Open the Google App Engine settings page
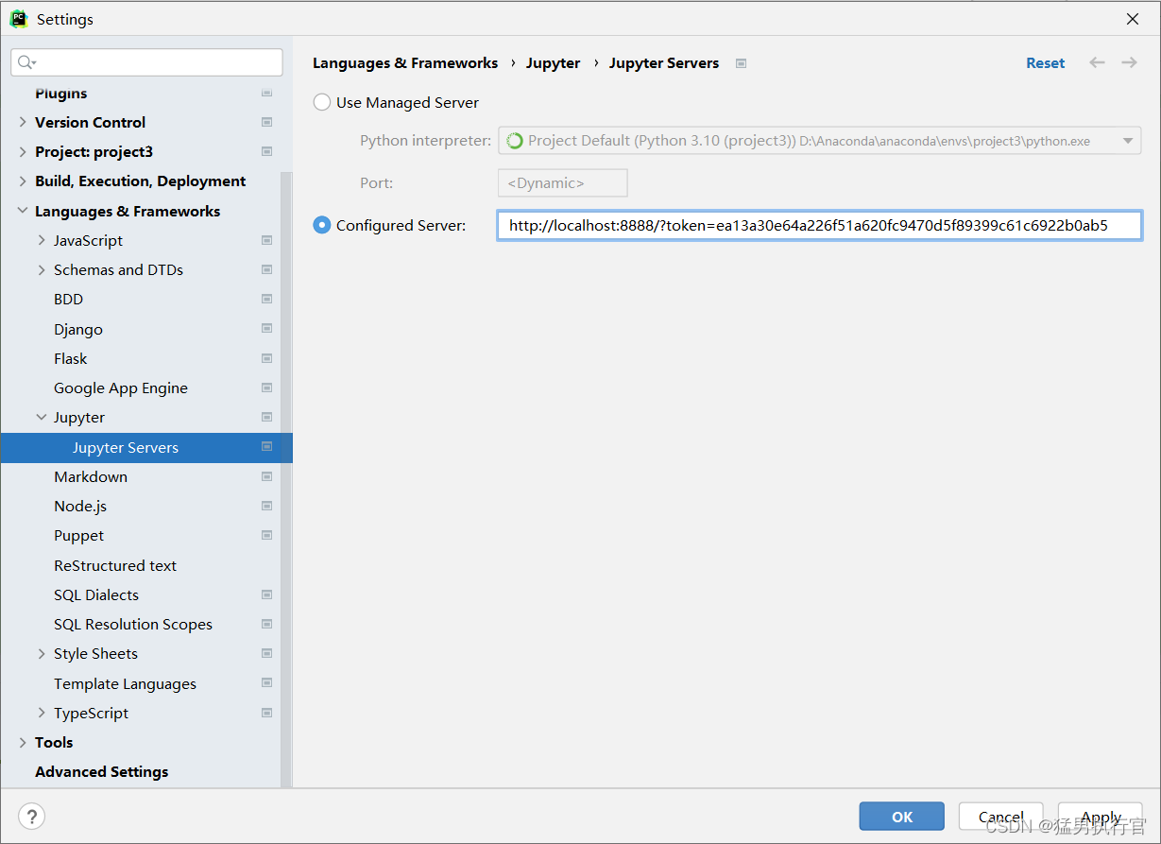This screenshot has height=844, width=1161. [x=121, y=388]
